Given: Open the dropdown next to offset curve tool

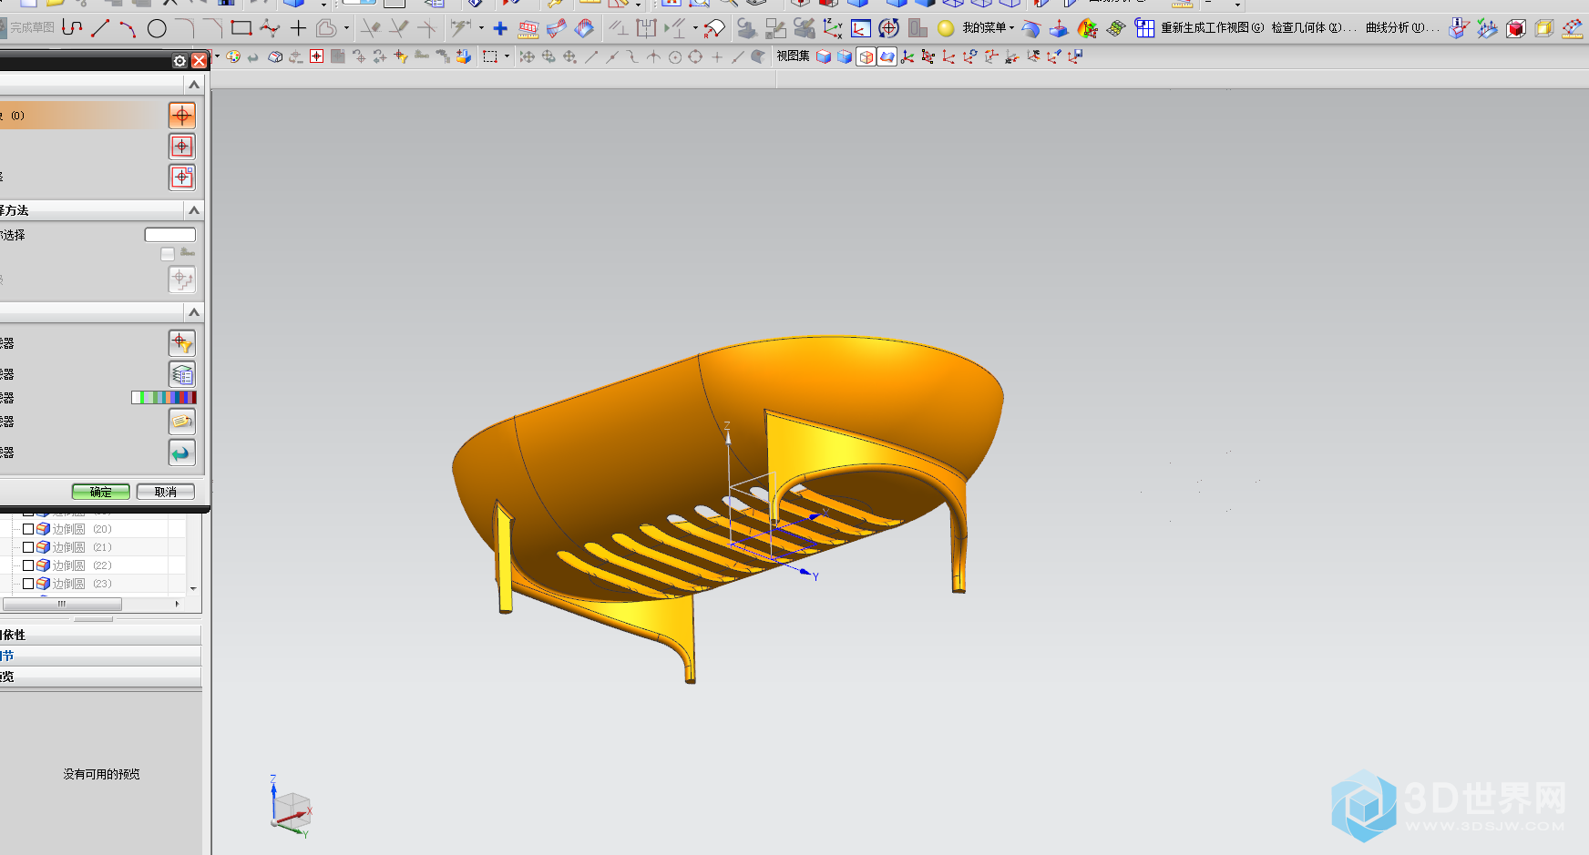Looking at the screenshot, I should [346, 28].
